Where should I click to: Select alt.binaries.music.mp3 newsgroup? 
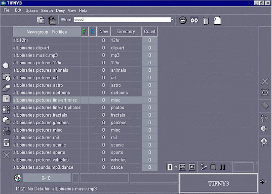point(85,55)
